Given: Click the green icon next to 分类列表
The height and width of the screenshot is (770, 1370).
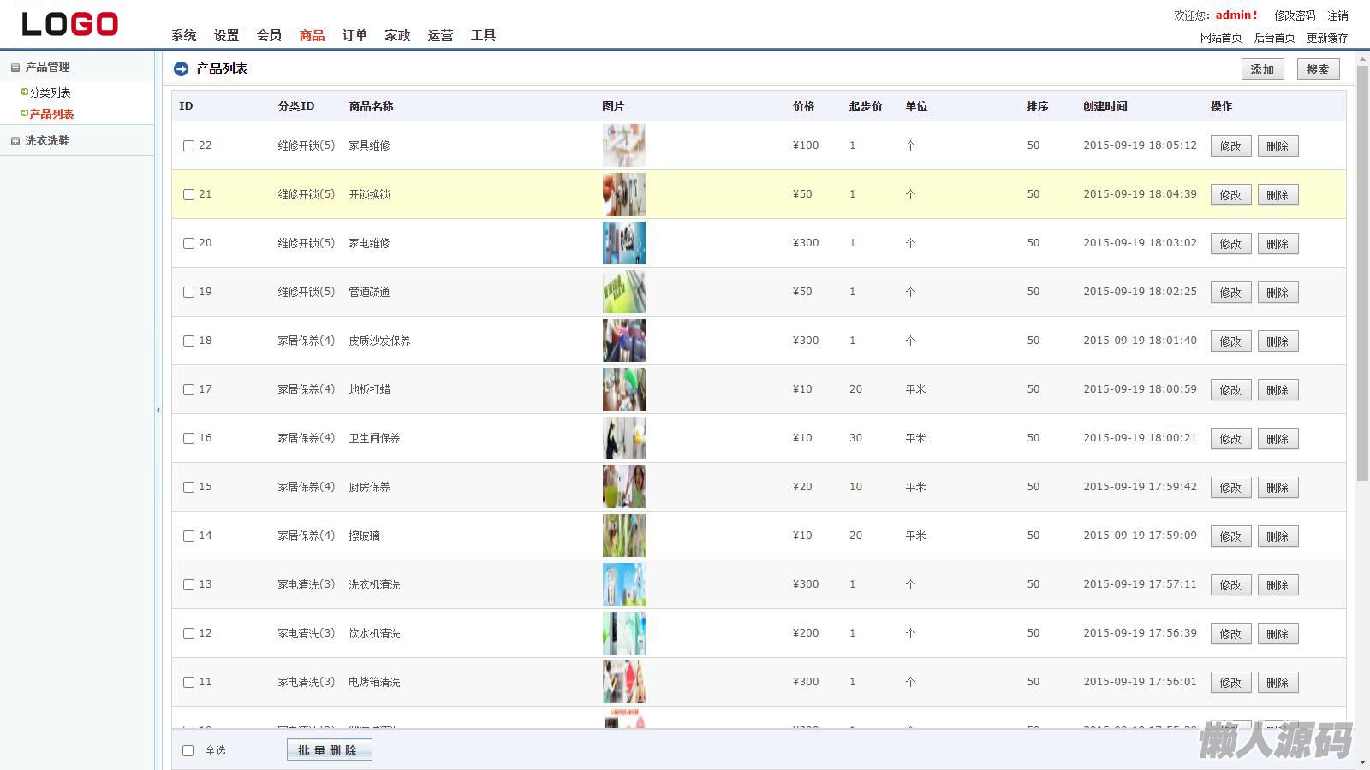Looking at the screenshot, I should 25,92.
